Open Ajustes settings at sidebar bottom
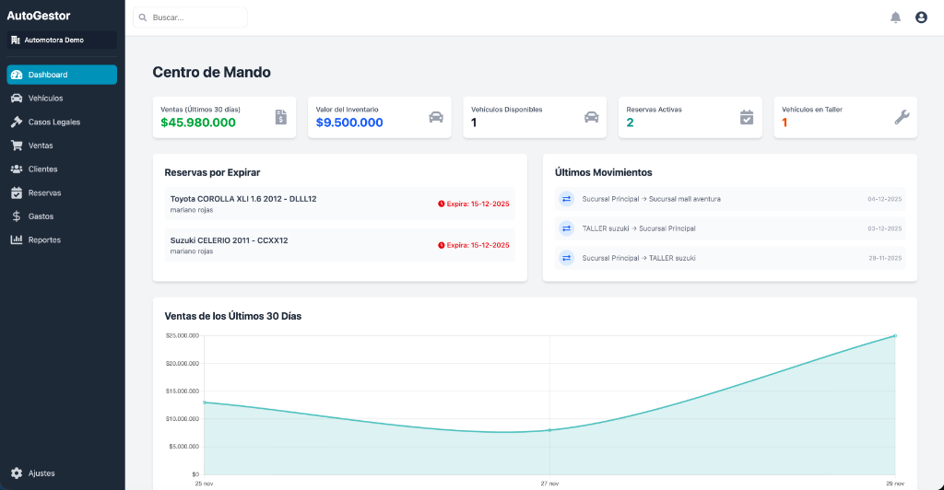This screenshot has height=490, width=944. click(41, 473)
